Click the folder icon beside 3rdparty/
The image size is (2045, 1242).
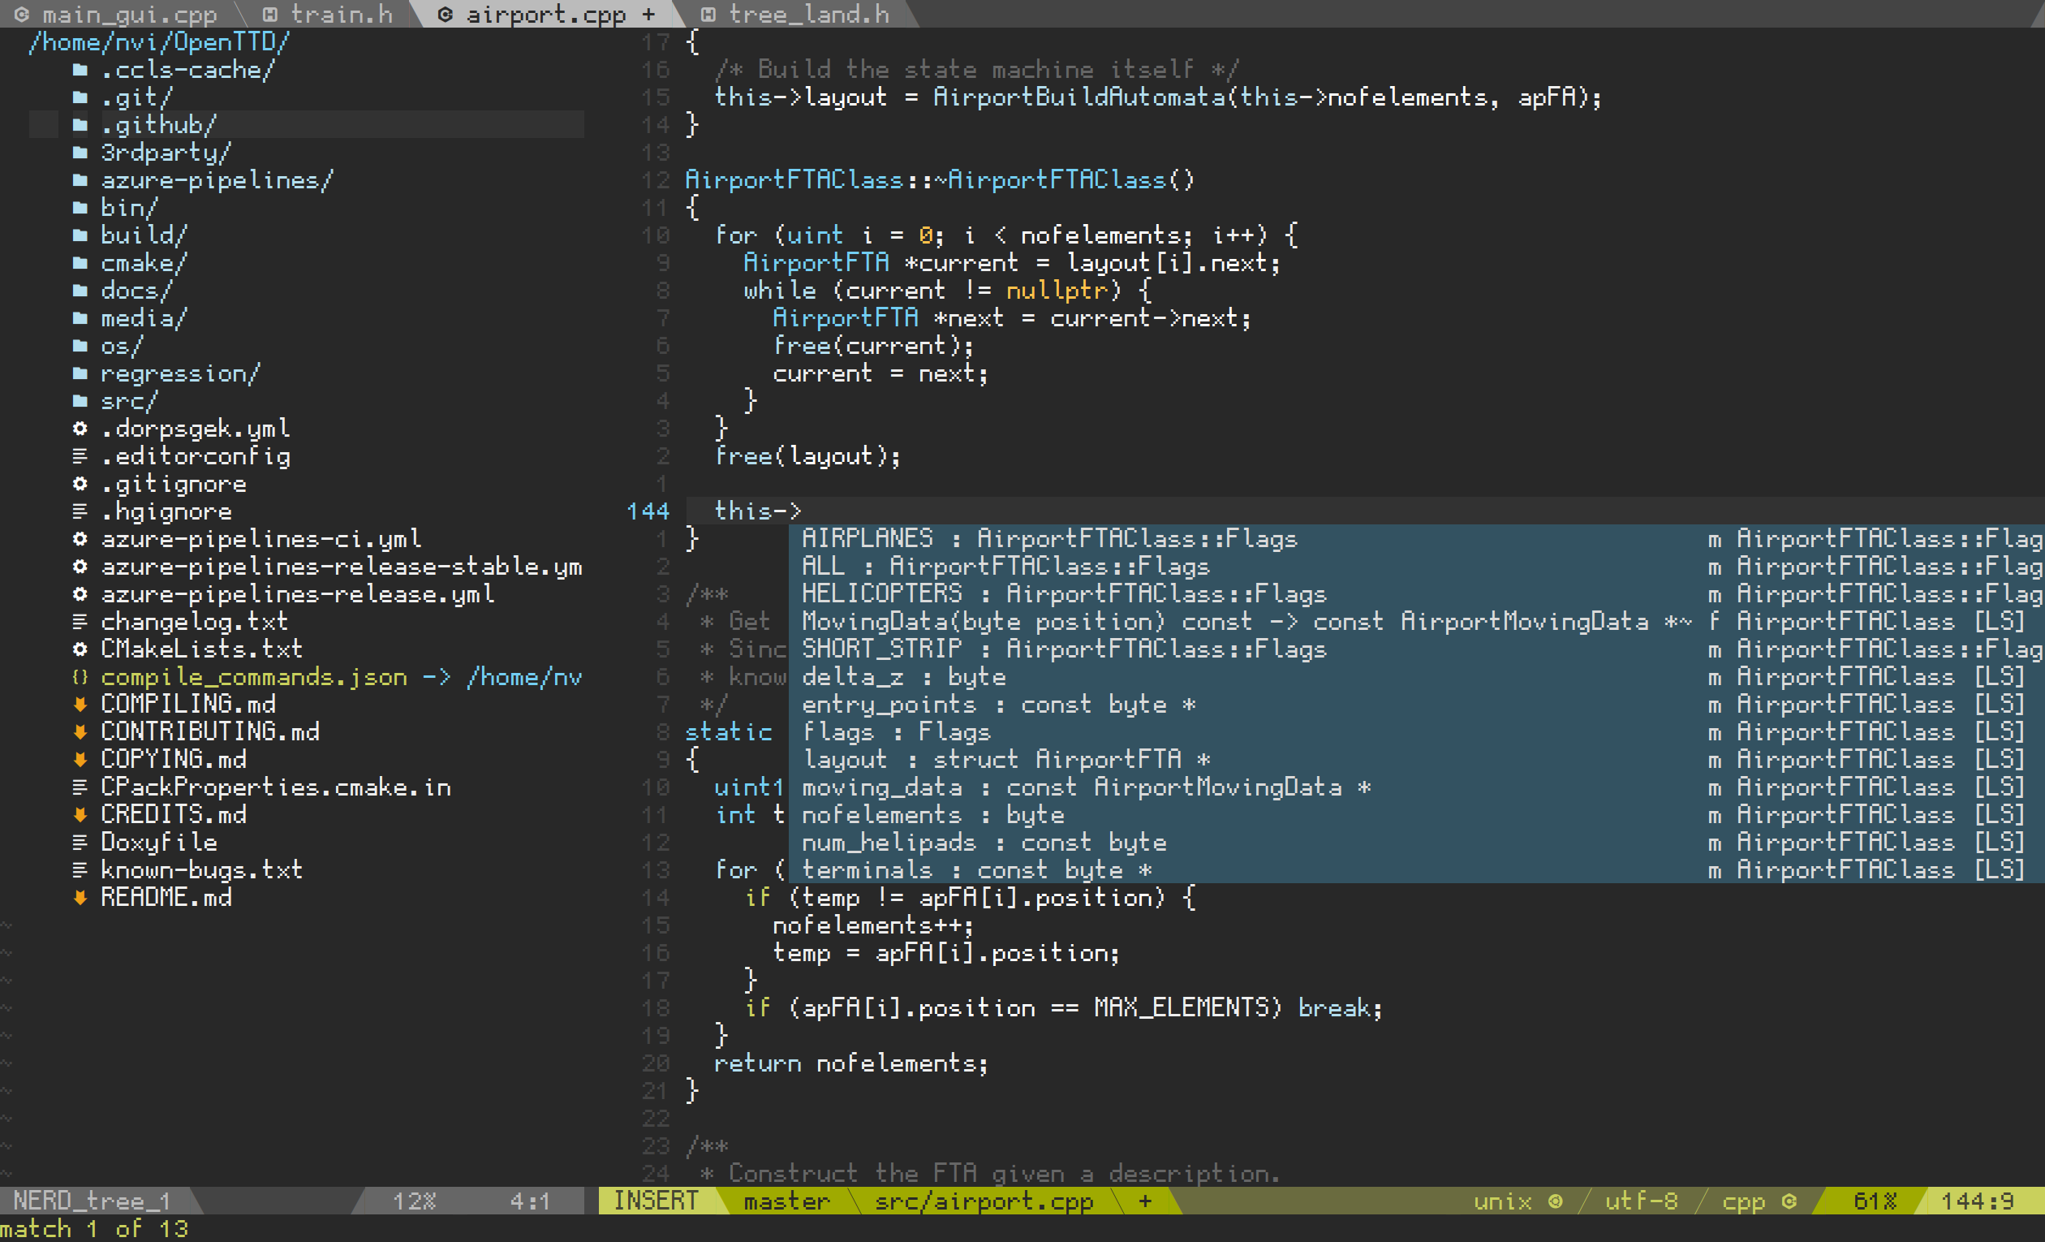(80, 152)
